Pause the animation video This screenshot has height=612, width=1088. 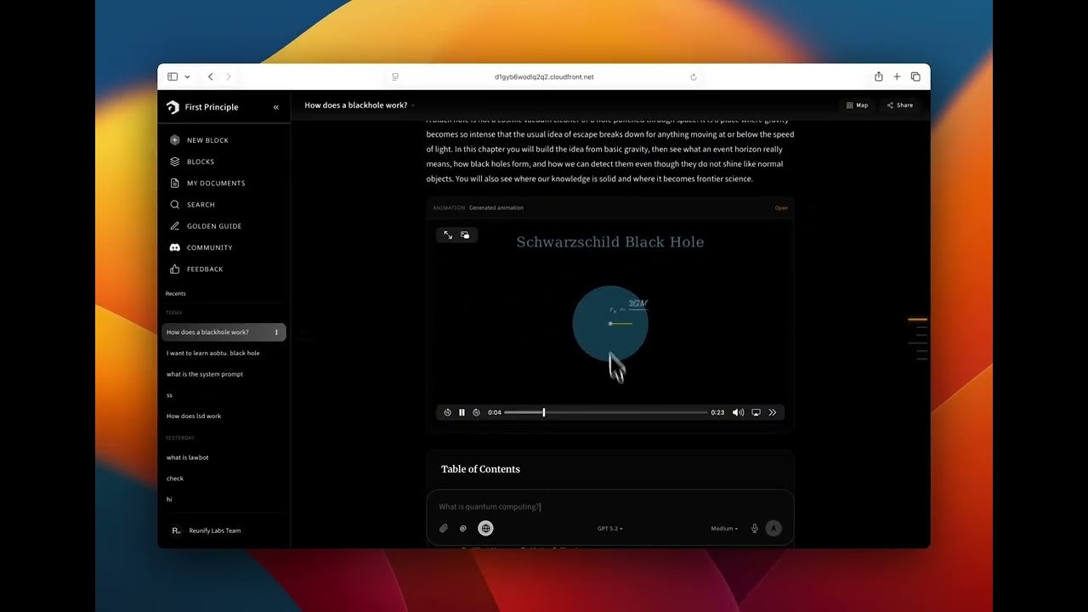point(462,412)
